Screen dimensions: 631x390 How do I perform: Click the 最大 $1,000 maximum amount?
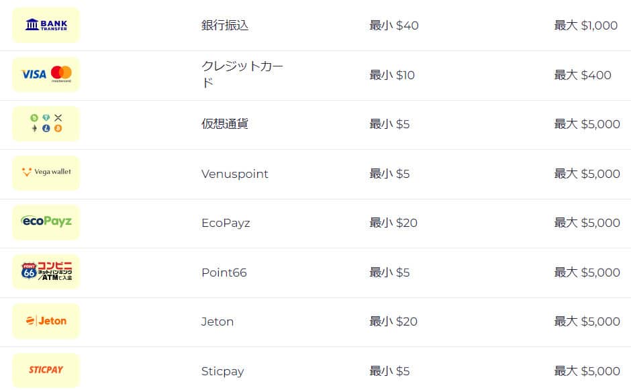[585, 26]
